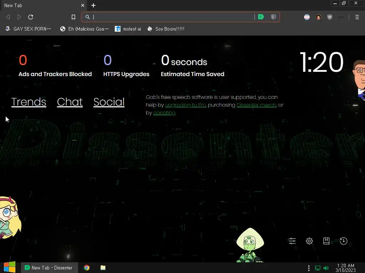Select New Tab - Dissenter taskbar button
Image resolution: width=365 pixels, height=273 pixels.
(x=49, y=268)
